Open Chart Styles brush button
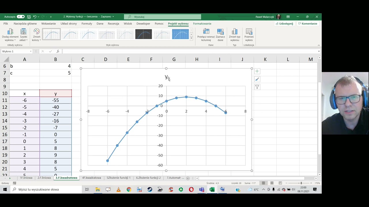This screenshot has height=207, width=369. [257, 79]
